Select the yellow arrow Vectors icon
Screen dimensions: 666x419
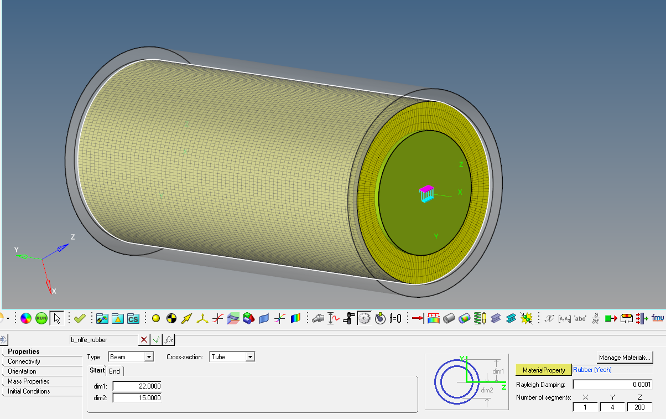pyautogui.click(x=187, y=318)
